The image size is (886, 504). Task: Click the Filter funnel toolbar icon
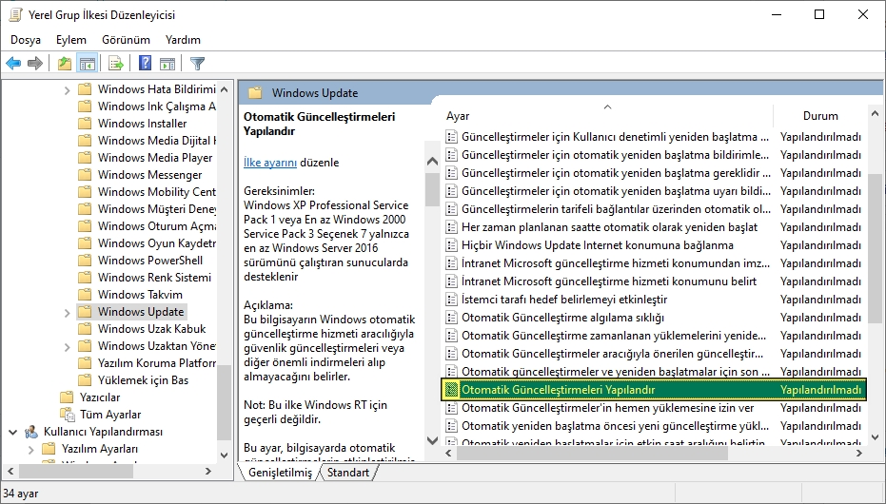point(197,63)
